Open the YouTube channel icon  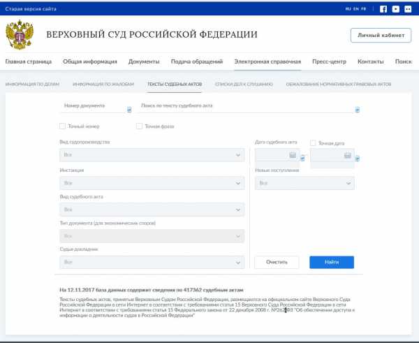pos(395,9)
